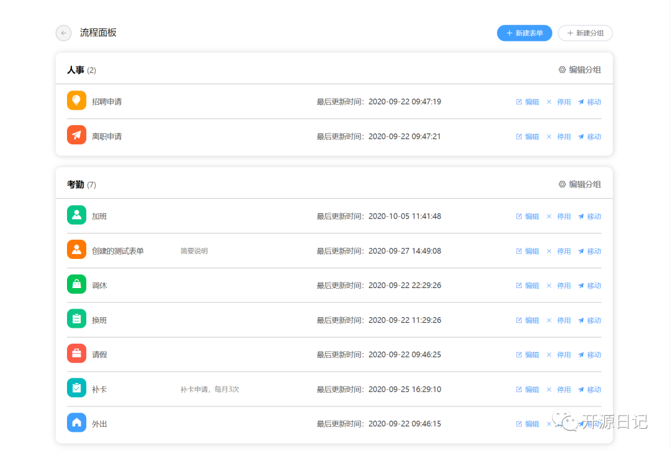Select the 离职申请 form name
The width and height of the screenshot is (670, 451).
click(x=107, y=136)
